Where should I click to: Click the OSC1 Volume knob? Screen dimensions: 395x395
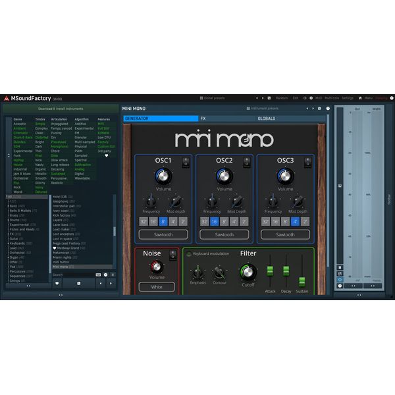[x=163, y=176]
